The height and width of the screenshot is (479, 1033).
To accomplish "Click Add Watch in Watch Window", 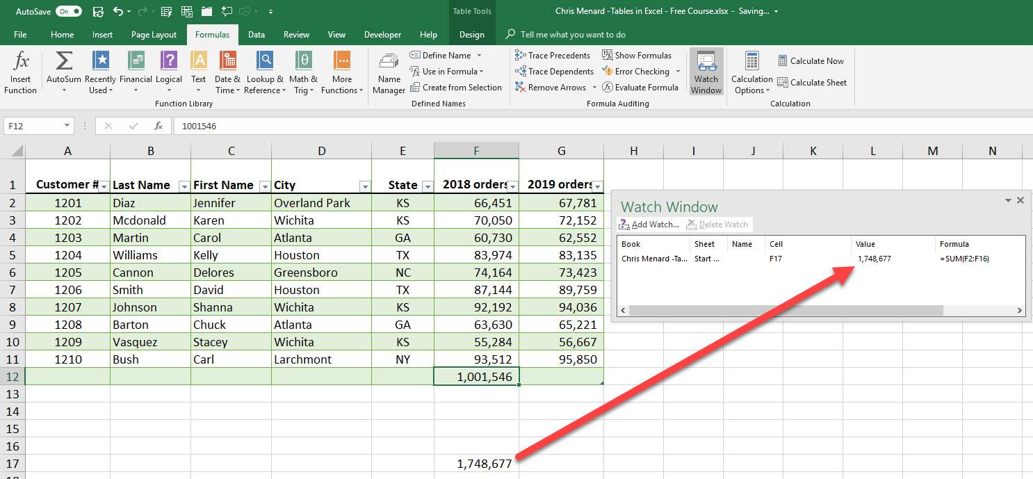I will coord(649,225).
